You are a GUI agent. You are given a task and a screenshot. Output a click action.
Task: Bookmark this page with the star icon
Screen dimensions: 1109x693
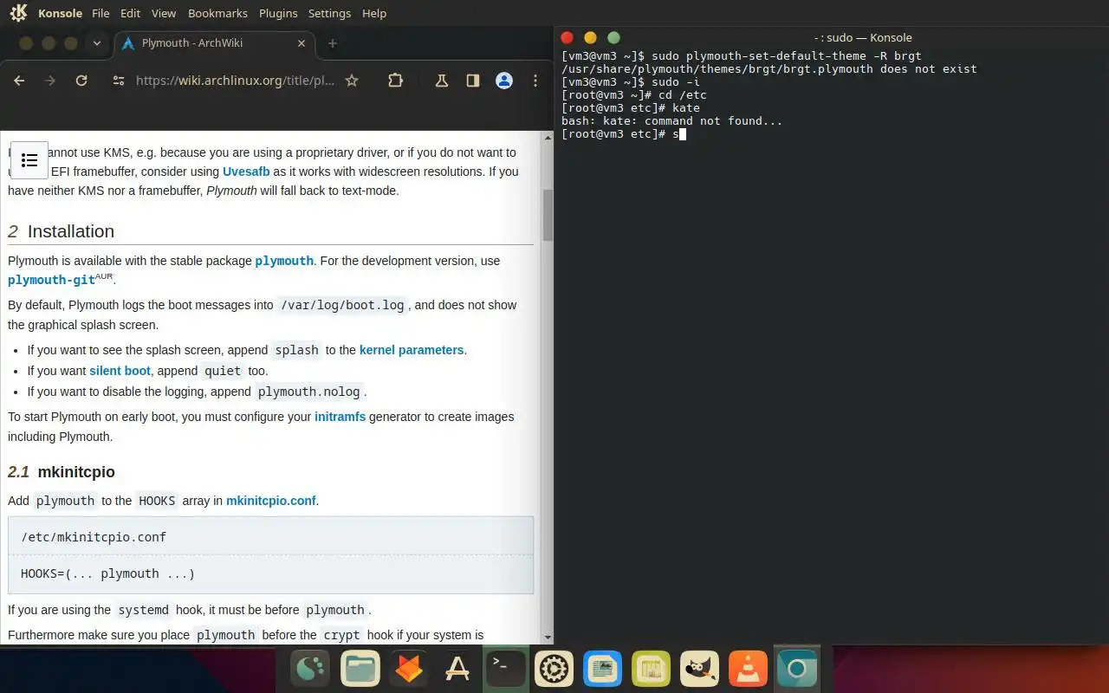coord(352,81)
